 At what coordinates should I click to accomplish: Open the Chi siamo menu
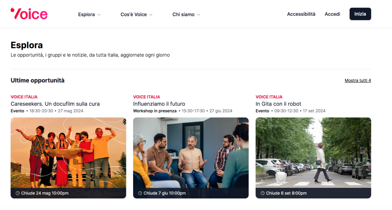click(183, 14)
